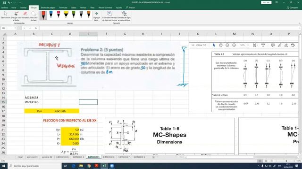Click the yellow cell showing 660 klb
This screenshot has height=169, width=302.
51,111
